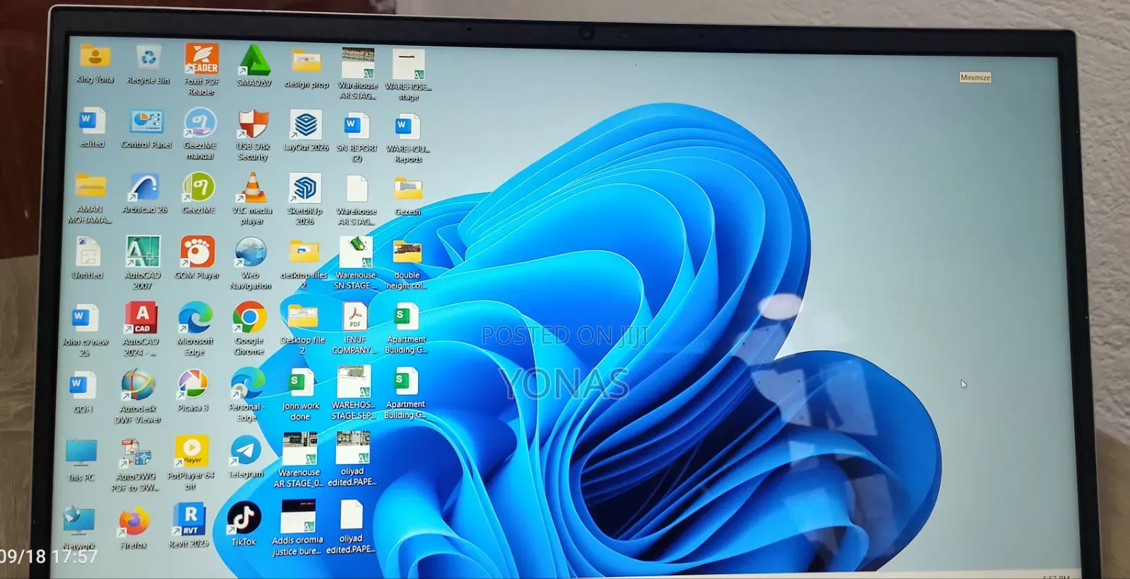Screen dimensions: 1130x579
Task: Open the This PC icon
Action: pyautogui.click(x=81, y=461)
